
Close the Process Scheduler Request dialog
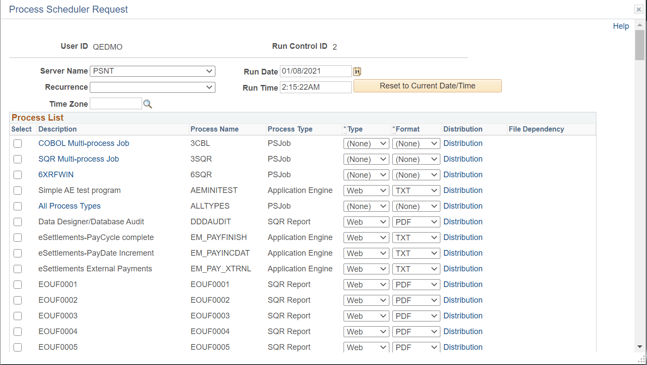(638, 9)
